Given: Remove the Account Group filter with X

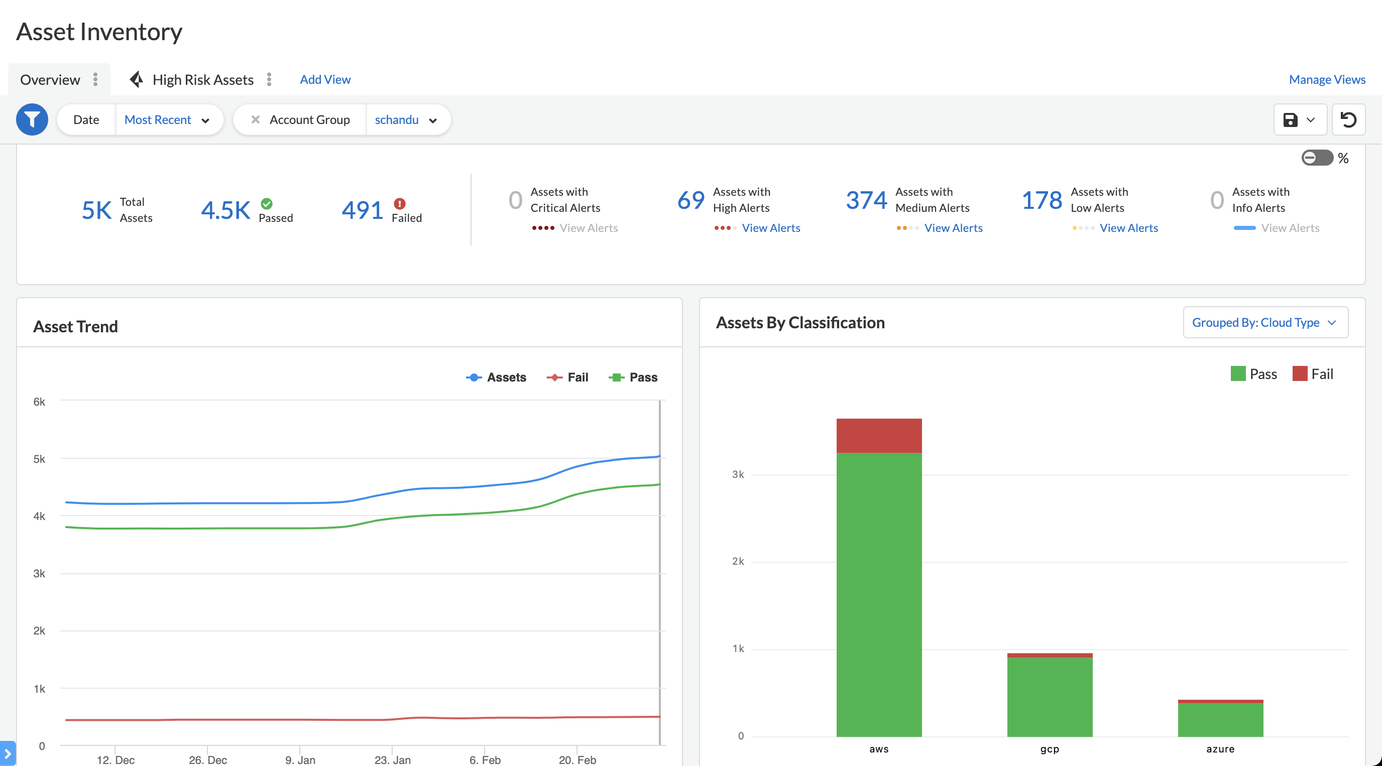Looking at the screenshot, I should [256, 119].
